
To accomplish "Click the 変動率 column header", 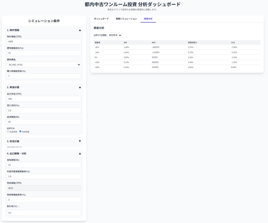I will point(97,43).
